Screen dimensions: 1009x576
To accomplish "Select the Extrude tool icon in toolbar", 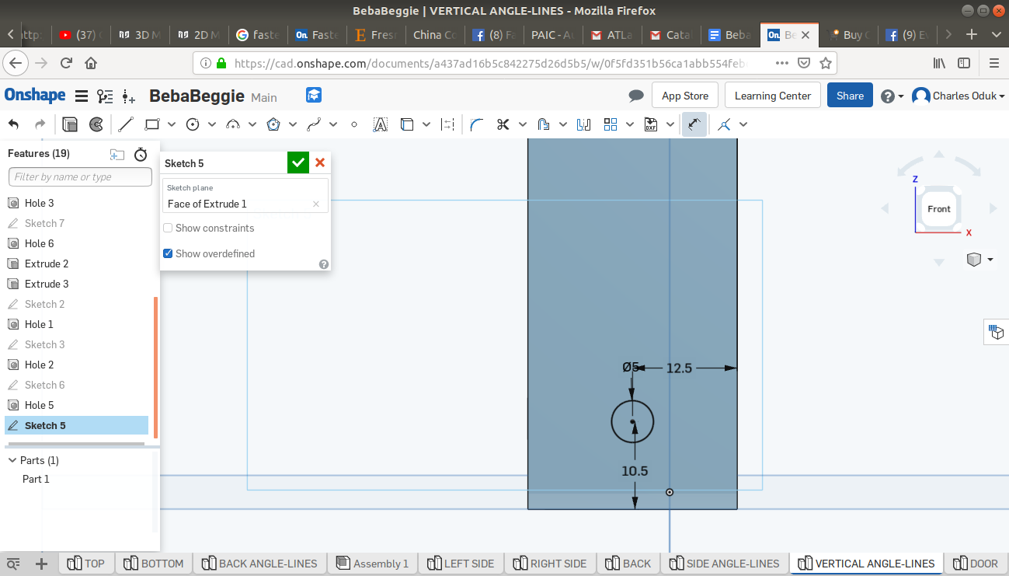I will point(71,124).
